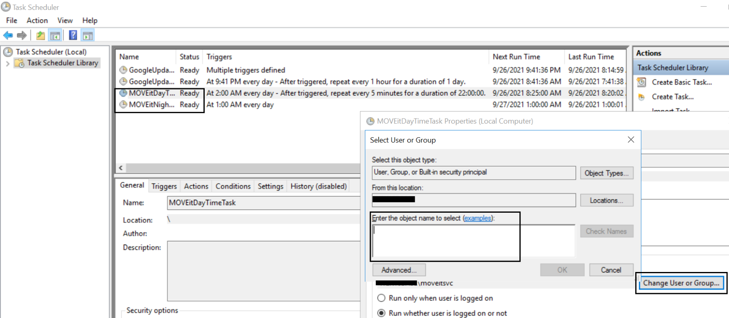
Task: Click the Create Basic Task icon
Action: [x=641, y=82]
